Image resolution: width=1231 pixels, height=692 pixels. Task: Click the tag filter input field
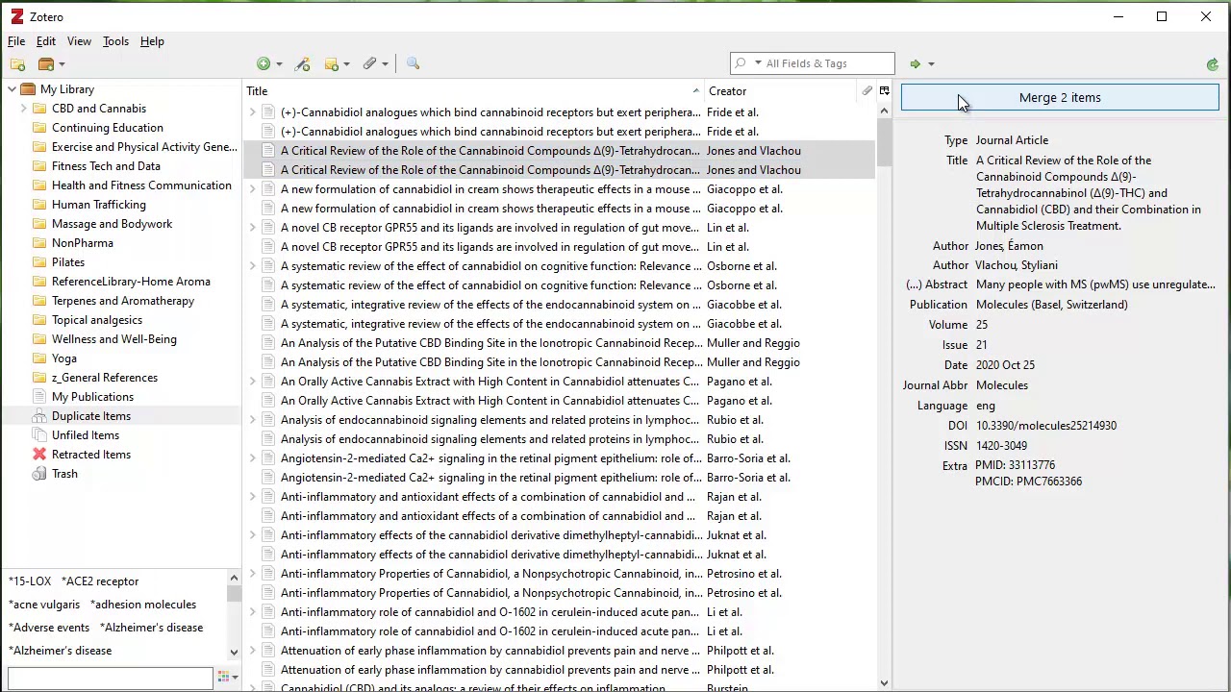pos(111,678)
